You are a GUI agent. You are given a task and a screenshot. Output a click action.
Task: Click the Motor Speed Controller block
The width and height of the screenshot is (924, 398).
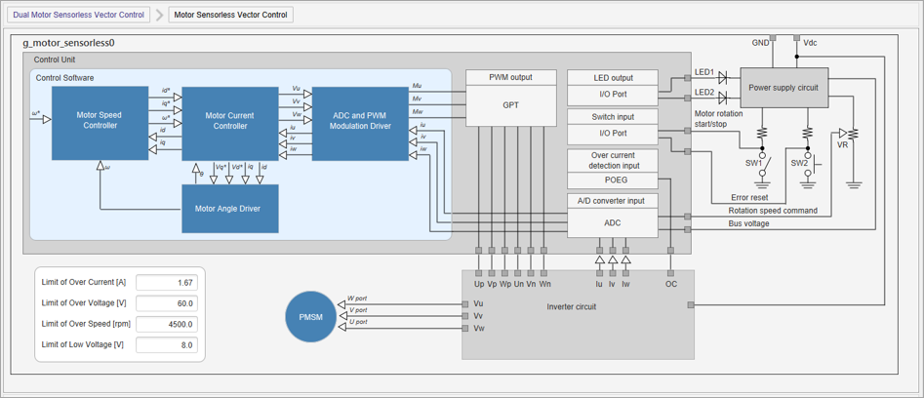(100, 121)
